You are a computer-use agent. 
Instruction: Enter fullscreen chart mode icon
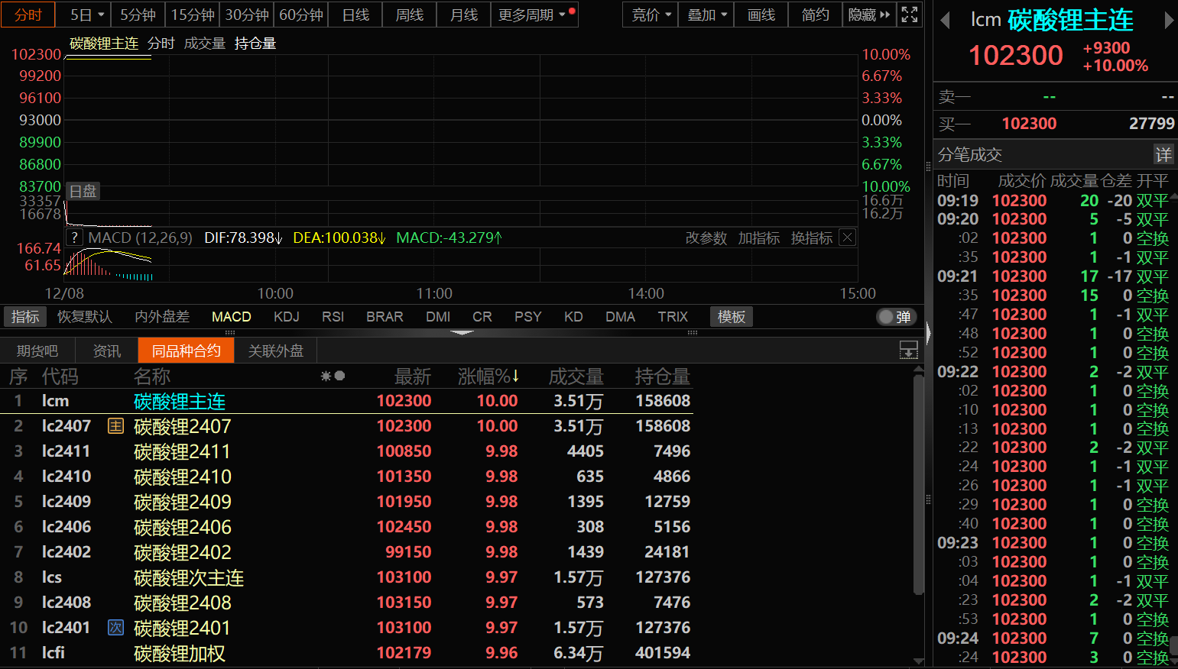pyautogui.click(x=910, y=15)
